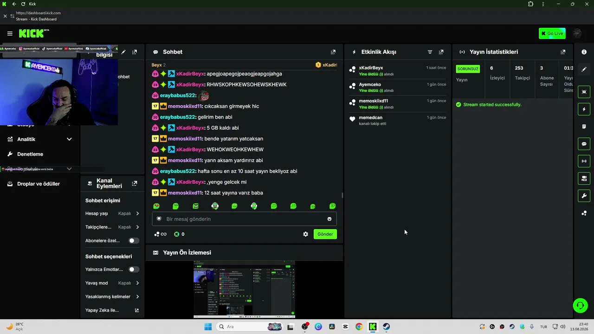Open the Yavaş mod setting
Screen dimensions: 594x334
112,283
